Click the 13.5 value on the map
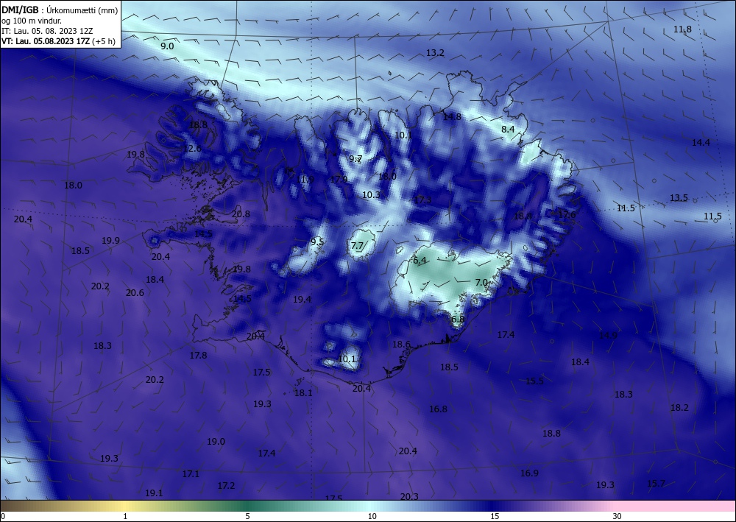 click(x=679, y=197)
